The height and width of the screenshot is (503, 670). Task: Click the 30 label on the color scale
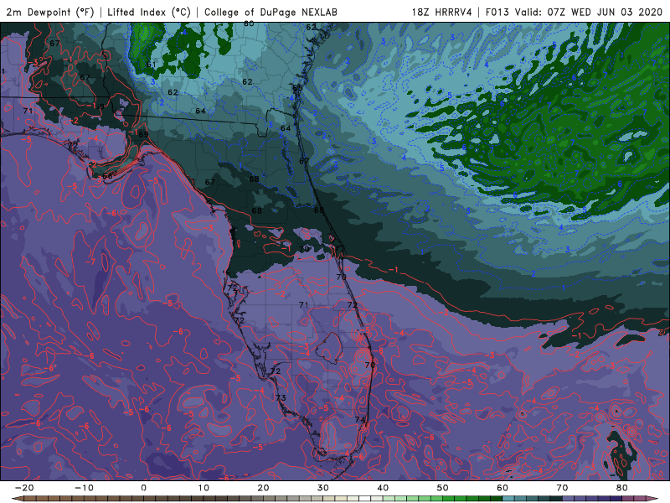(x=323, y=488)
